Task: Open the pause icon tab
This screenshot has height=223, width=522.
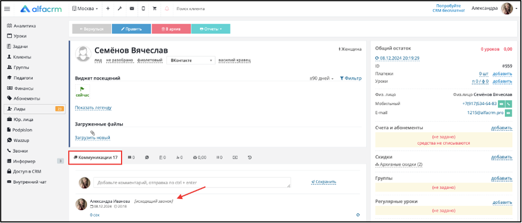Action: tap(219, 158)
